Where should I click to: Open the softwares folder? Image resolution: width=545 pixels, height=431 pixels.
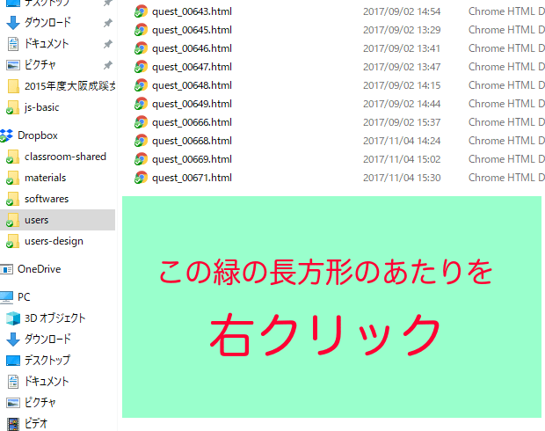(47, 199)
